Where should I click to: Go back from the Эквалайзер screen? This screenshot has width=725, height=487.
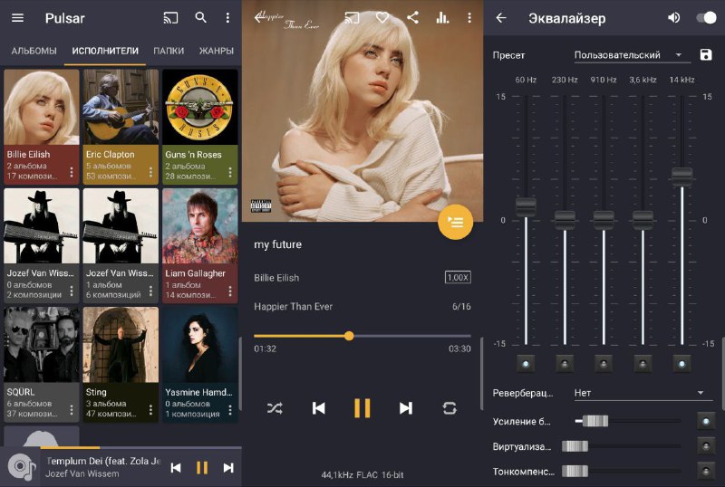501,18
